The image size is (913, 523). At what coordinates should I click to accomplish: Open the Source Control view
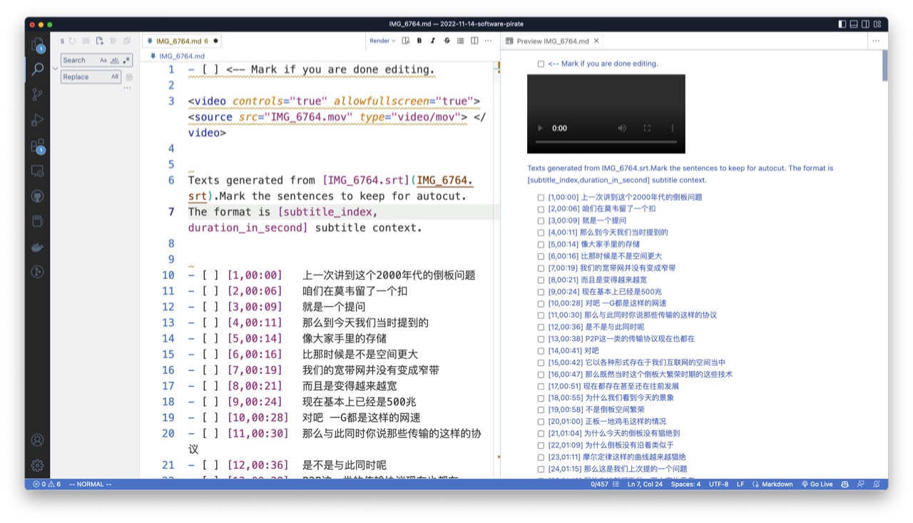tap(37, 94)
